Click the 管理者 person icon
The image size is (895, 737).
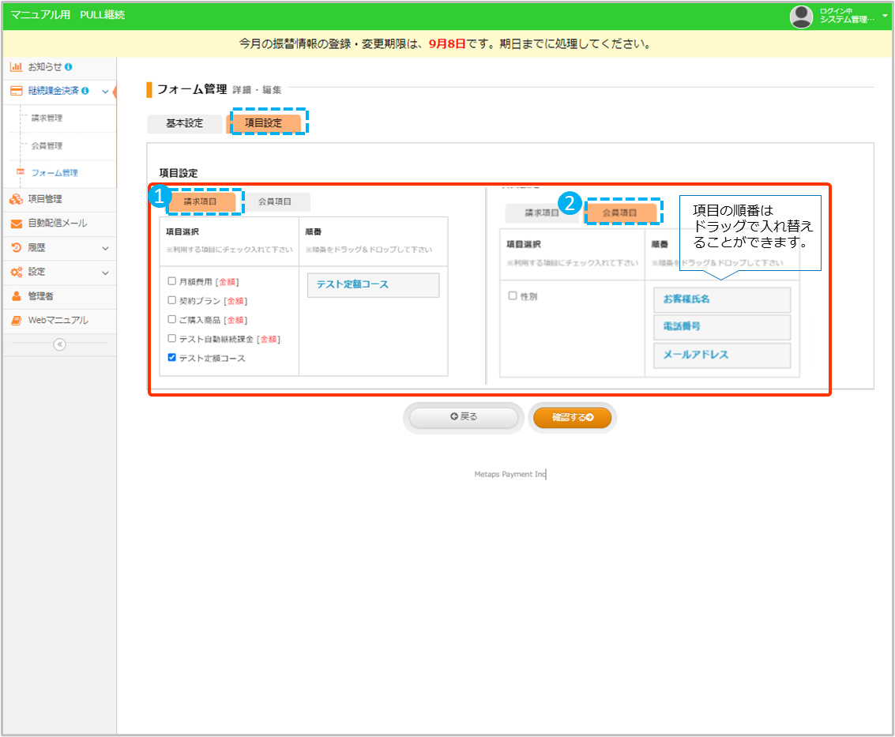[16, 296]
